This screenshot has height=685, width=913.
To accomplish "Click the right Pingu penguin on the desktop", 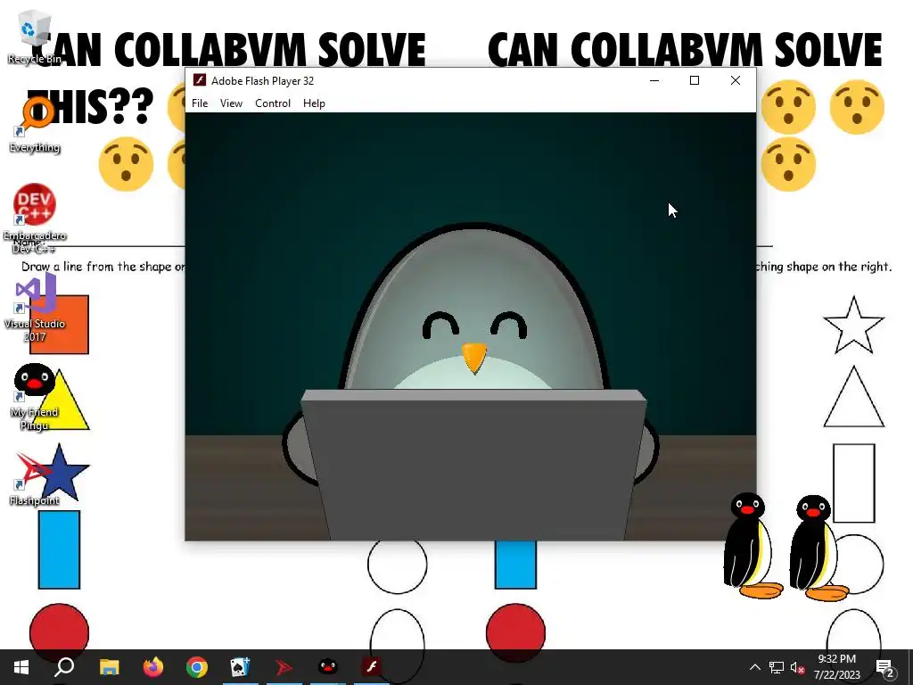I will pos(818,548).
